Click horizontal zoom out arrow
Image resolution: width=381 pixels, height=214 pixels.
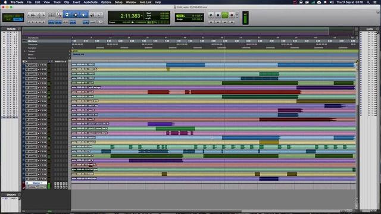coord(29,15)
